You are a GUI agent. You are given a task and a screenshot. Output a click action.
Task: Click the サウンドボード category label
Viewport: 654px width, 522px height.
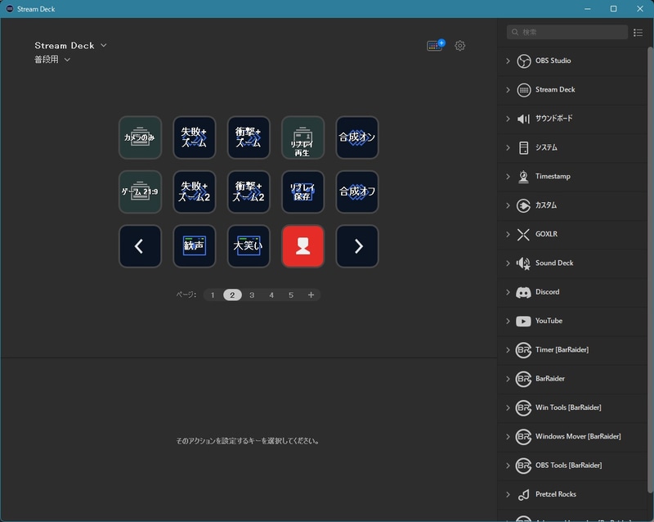[x=554, y=119]
